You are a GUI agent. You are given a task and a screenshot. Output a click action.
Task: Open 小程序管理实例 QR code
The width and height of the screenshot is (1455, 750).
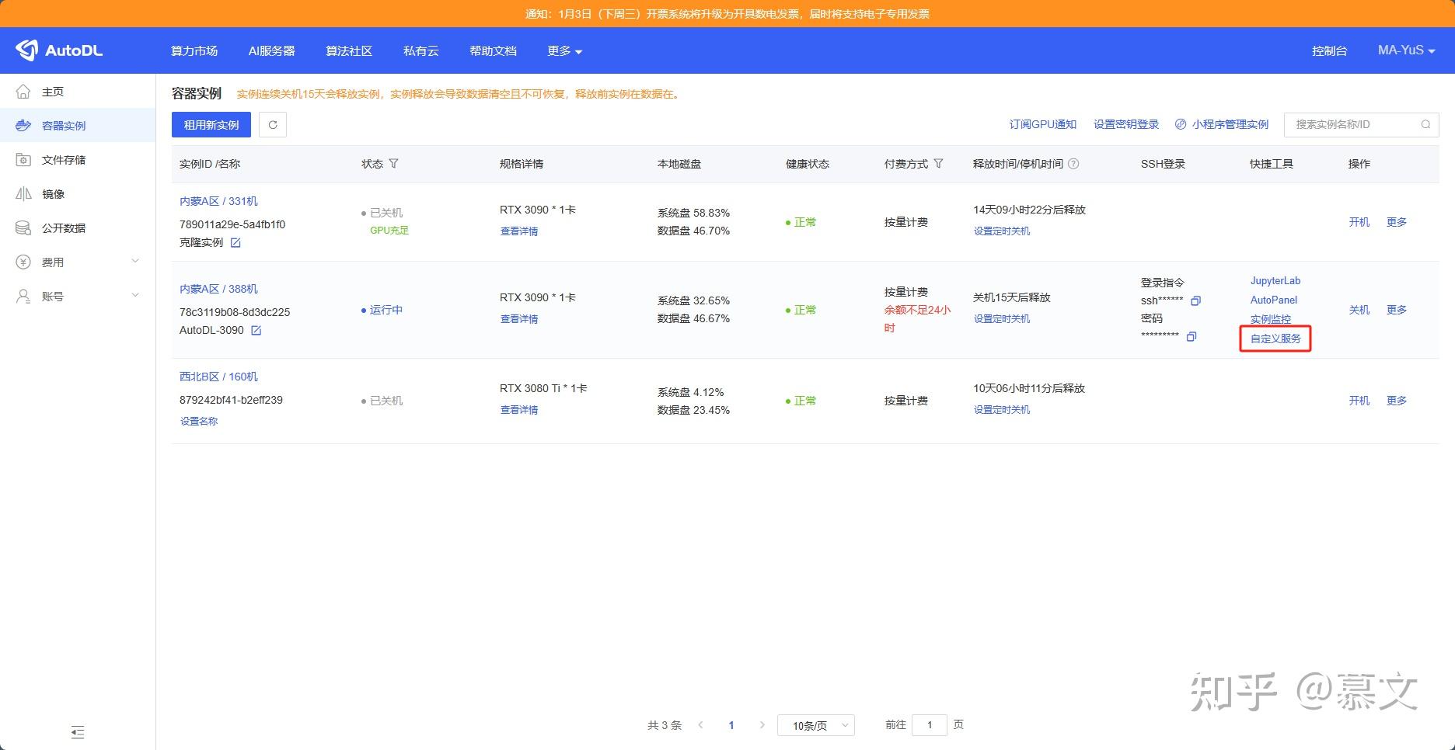point(1230,123)
